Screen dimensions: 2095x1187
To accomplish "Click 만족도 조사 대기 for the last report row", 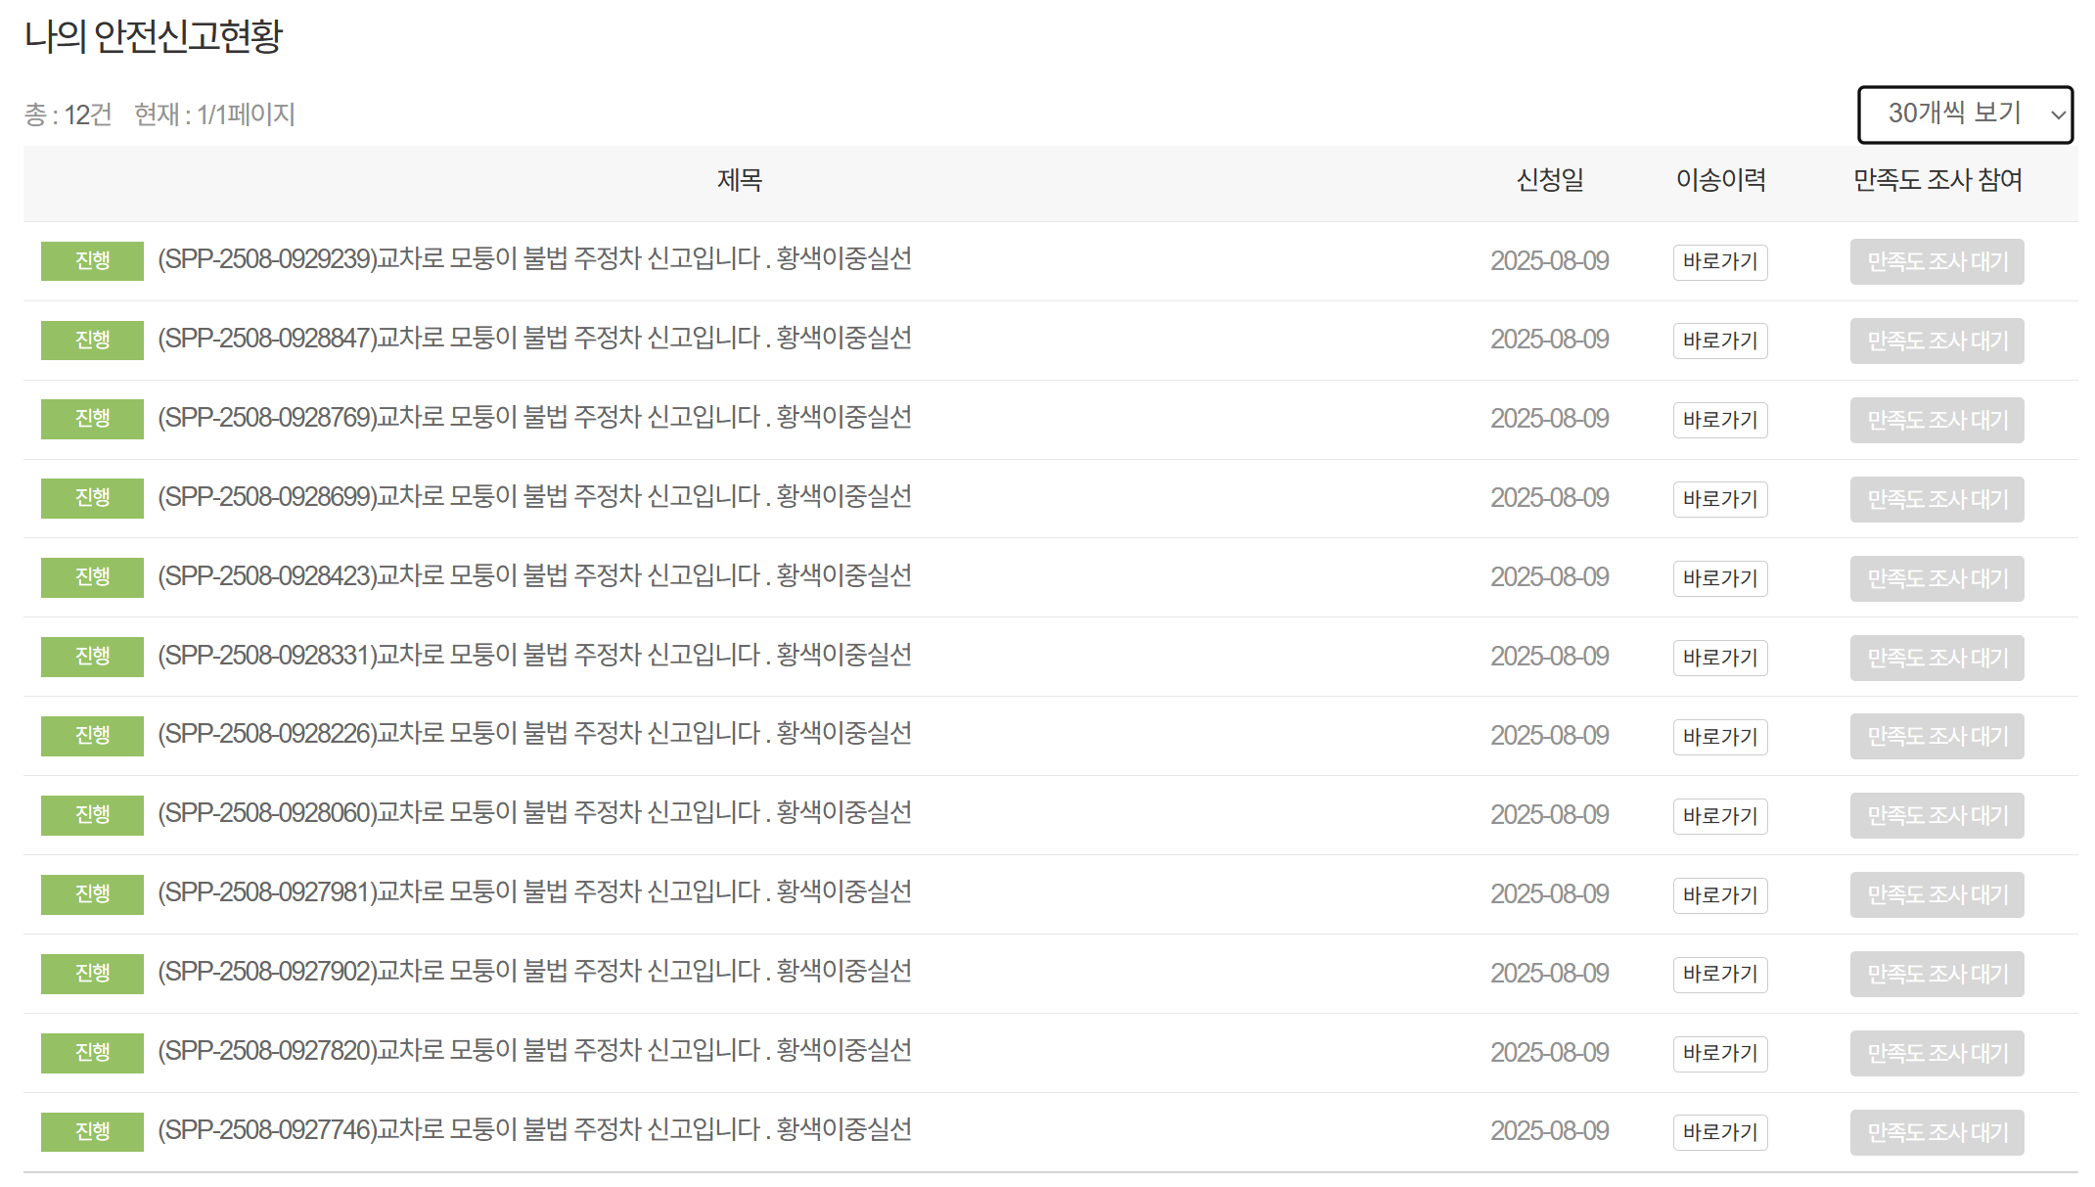I will pyautogui.click(x=1936, y=1131).
